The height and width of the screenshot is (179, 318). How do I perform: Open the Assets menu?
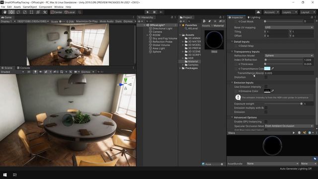[17, 7]
